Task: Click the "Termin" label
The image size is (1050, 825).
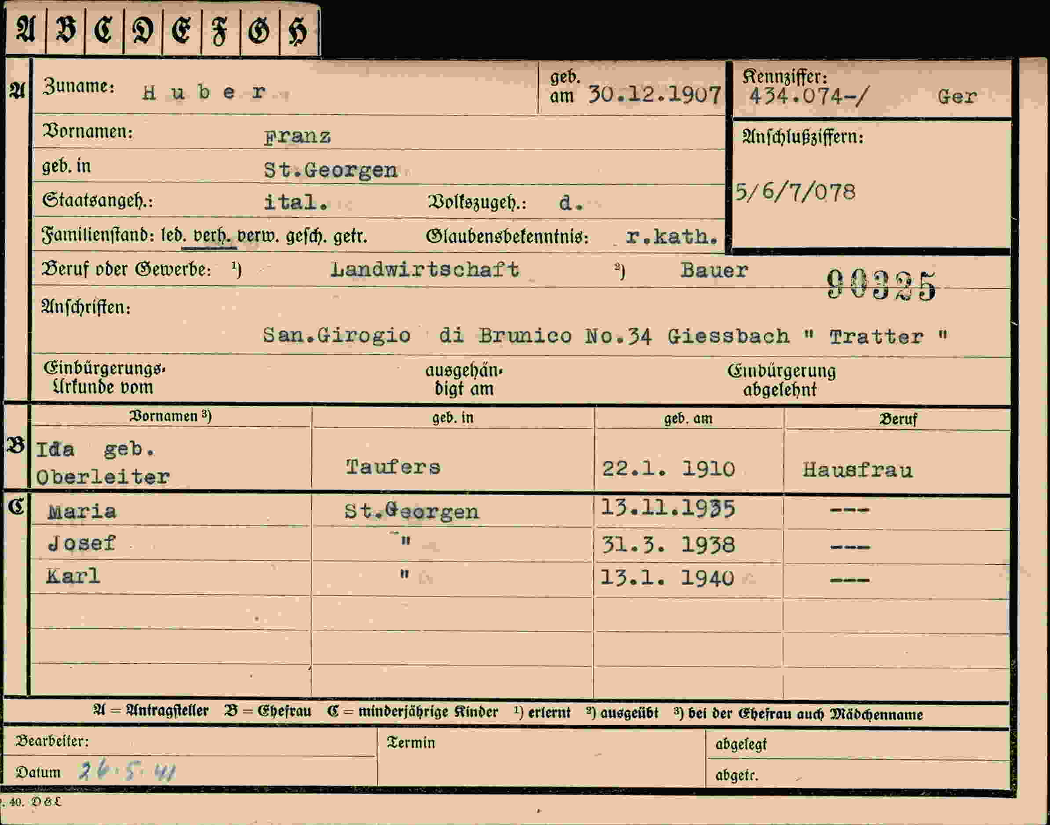Action: click(x=411, y=742)
